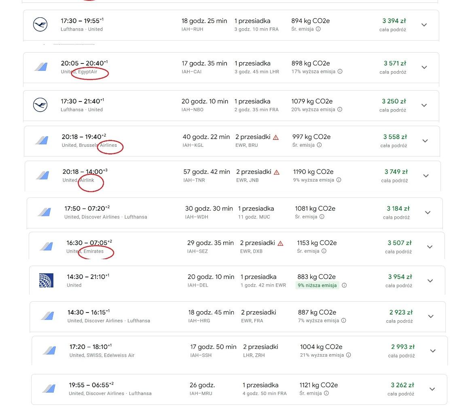Click the info icon beside 21% wyższa emisja
This screenshot has height=414, width=455.
[x=349, y=355]
